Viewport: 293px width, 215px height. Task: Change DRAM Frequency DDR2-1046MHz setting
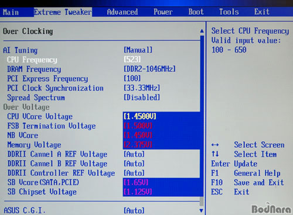(149, 69)
